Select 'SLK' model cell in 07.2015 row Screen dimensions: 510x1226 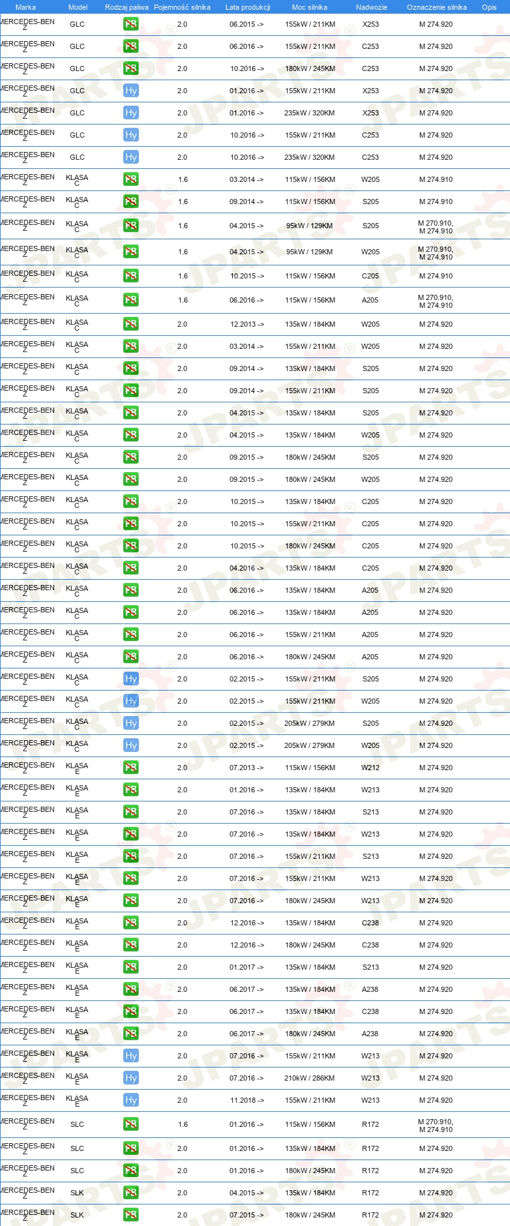[77, 1216]
